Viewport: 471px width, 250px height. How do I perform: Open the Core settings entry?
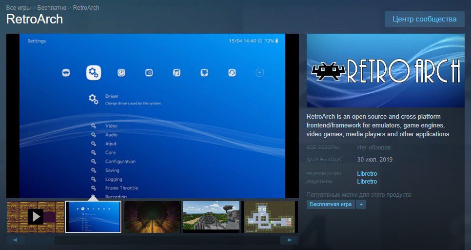point(110,152)
